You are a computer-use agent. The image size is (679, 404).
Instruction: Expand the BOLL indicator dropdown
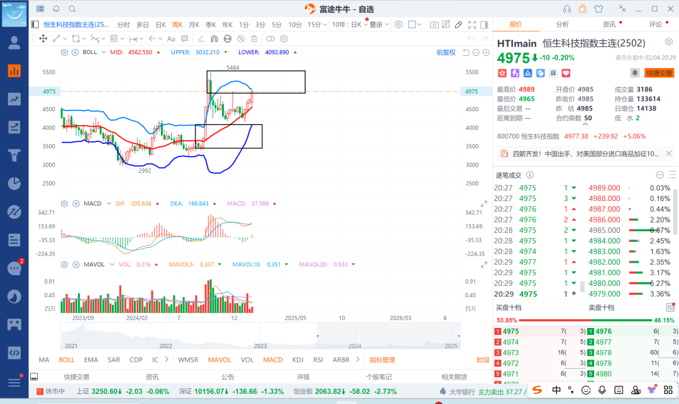click(x=104, y=52)
